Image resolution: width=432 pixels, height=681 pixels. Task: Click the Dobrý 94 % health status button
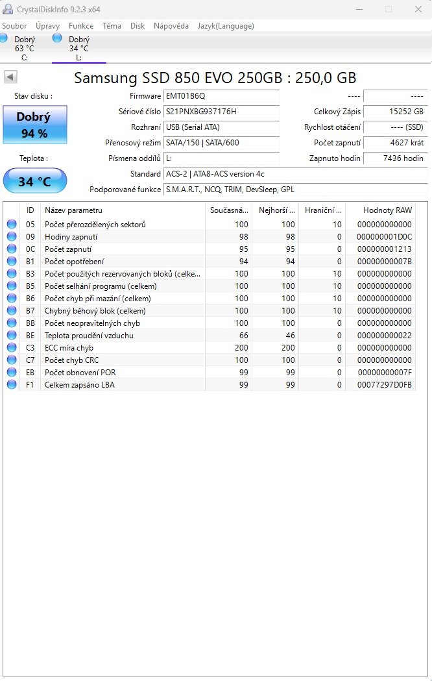click(34, 125)
